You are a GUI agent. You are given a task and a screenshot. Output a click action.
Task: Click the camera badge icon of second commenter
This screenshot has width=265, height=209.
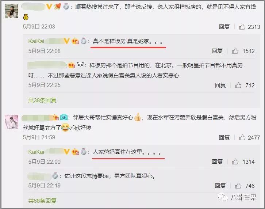coord(64,117)
